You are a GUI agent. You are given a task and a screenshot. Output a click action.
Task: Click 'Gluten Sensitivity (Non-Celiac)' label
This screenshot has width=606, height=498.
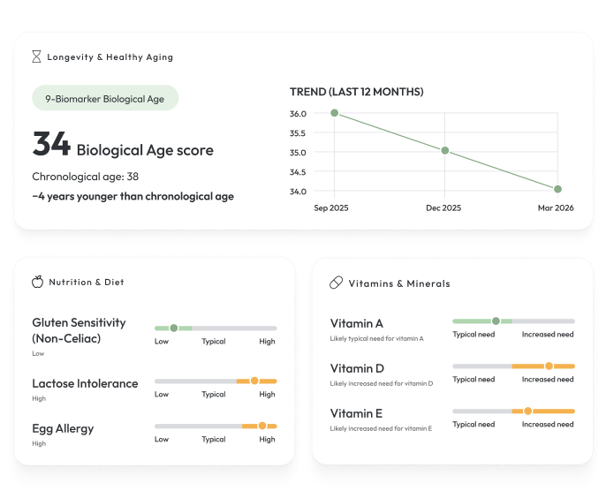pos(79,330)
